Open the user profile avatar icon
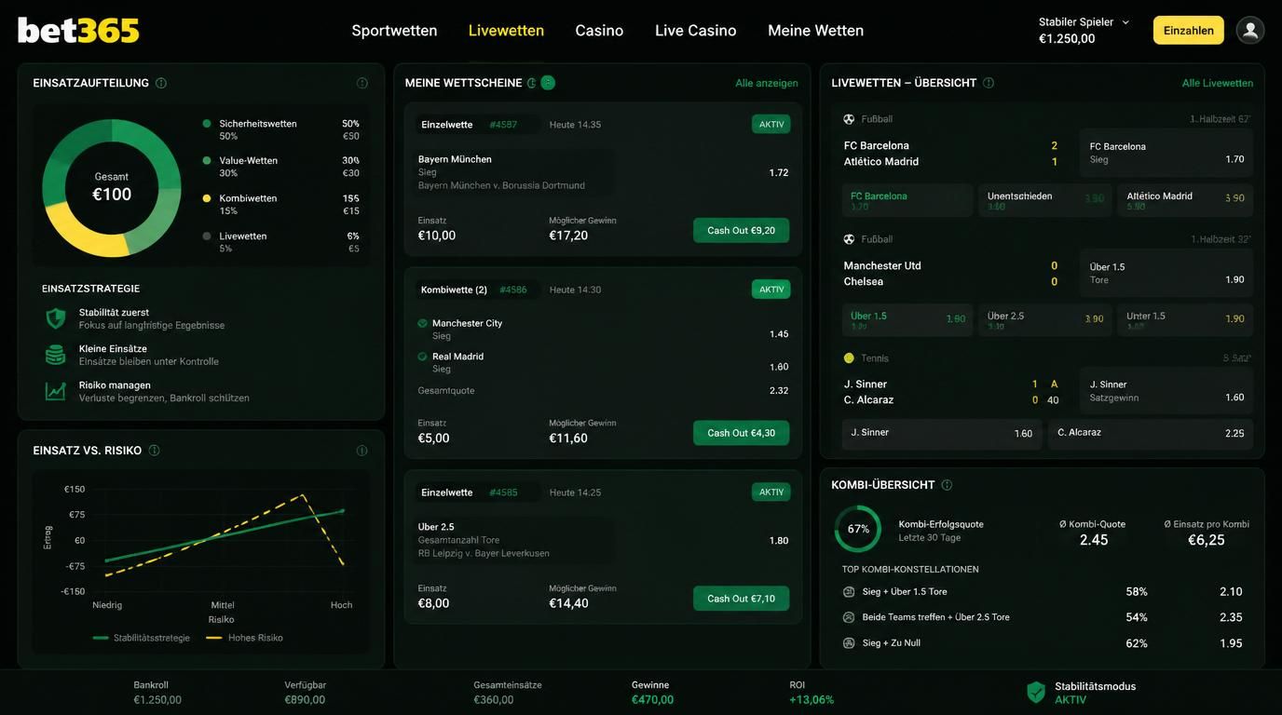 (x=1250, y=30)
